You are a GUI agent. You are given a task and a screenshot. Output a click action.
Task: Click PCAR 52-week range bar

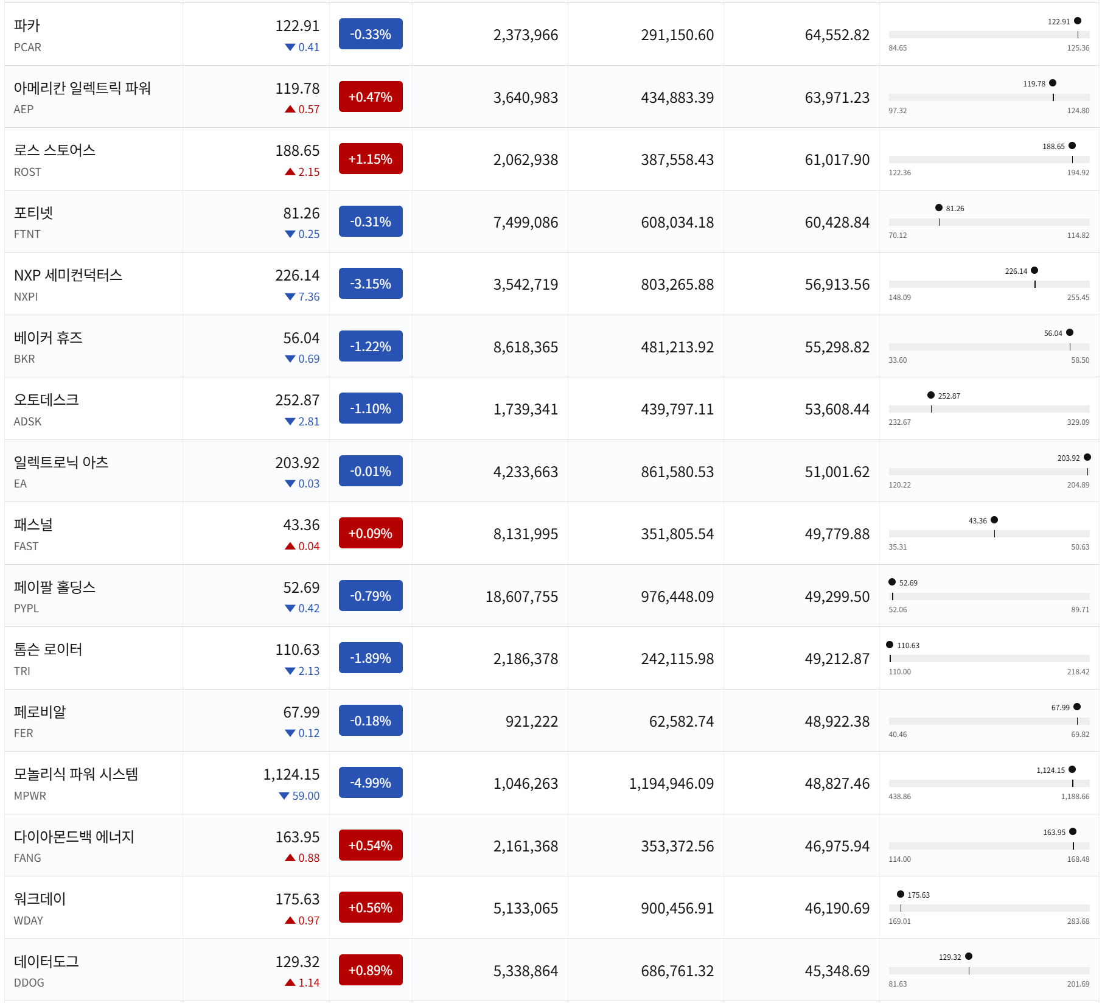989,35
